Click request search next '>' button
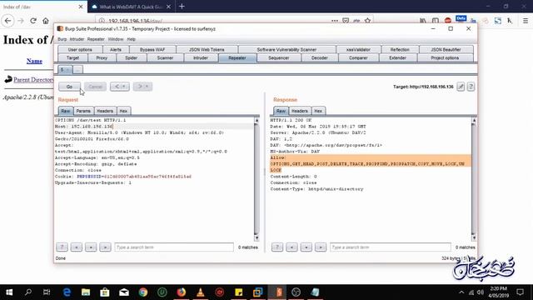This screenshot has height=300, width=533. (105, 247)
